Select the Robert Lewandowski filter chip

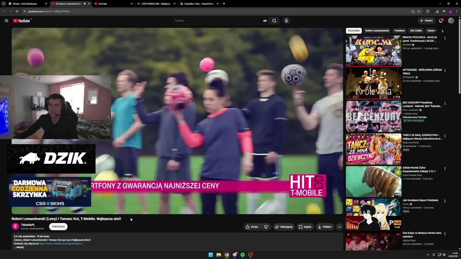[x=377, y=31]
